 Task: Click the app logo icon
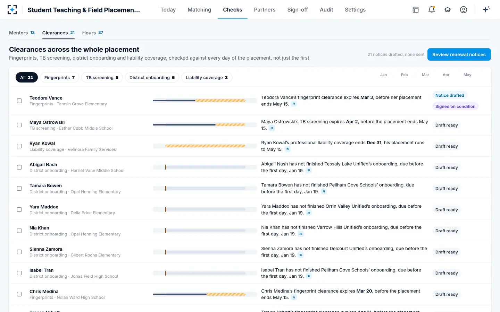tap(12, 10)
